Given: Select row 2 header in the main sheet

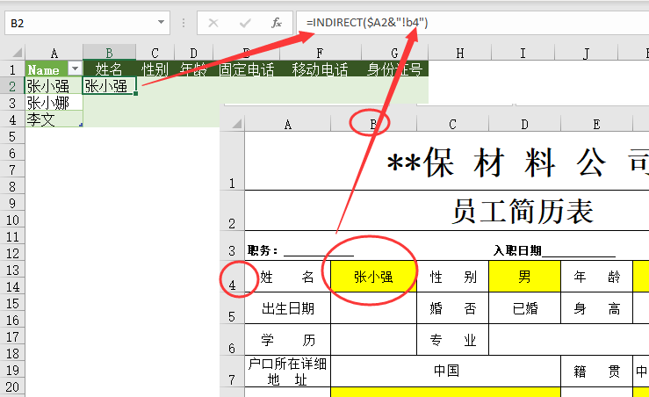Looking at the screenshot, I should tap(12, 86).
